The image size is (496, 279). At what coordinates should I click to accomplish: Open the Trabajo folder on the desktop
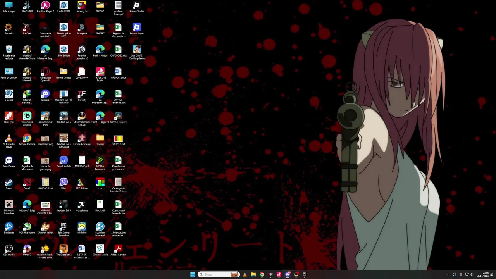pos(100,139)
